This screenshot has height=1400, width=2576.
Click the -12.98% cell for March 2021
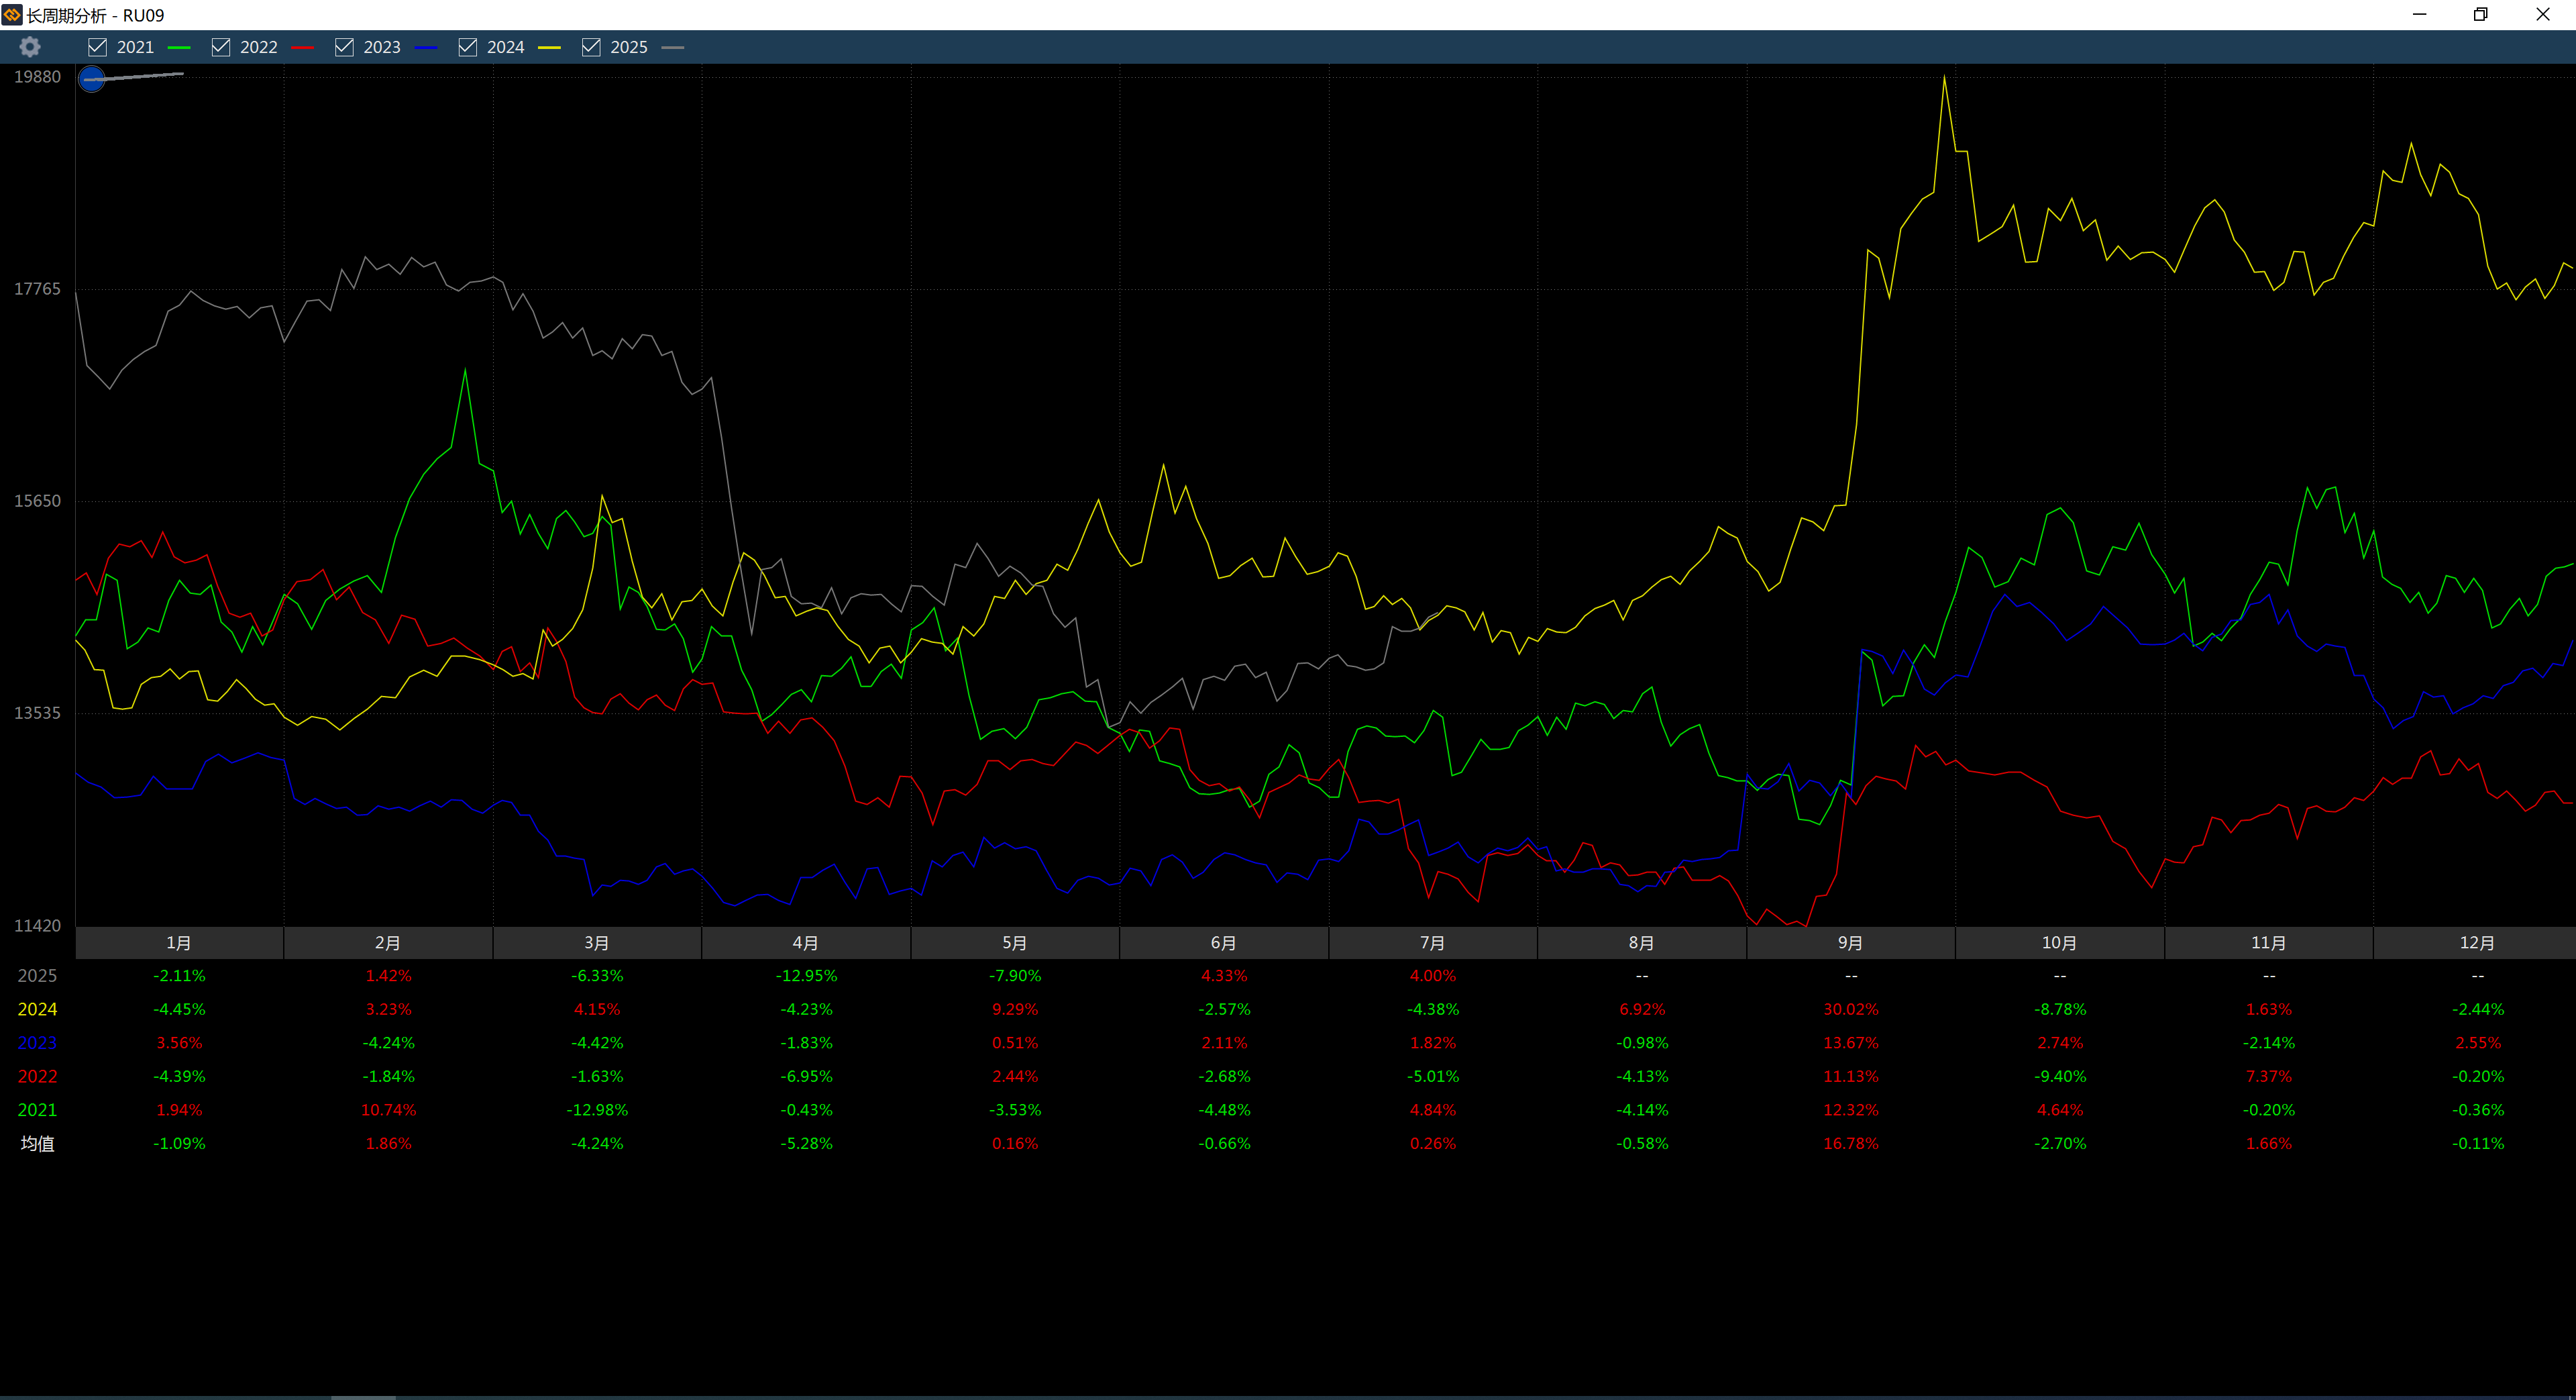pos(597,1110)
